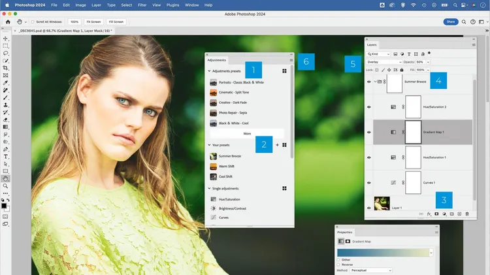Switch Adjustments presets to grid view
Viewport: 490px width, 275px height.
tap(285, 71)
